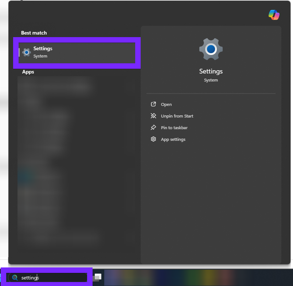This screenshot has width=293, height=286.
Task: Click the Best match heading
Action: (x=34, y=33)
